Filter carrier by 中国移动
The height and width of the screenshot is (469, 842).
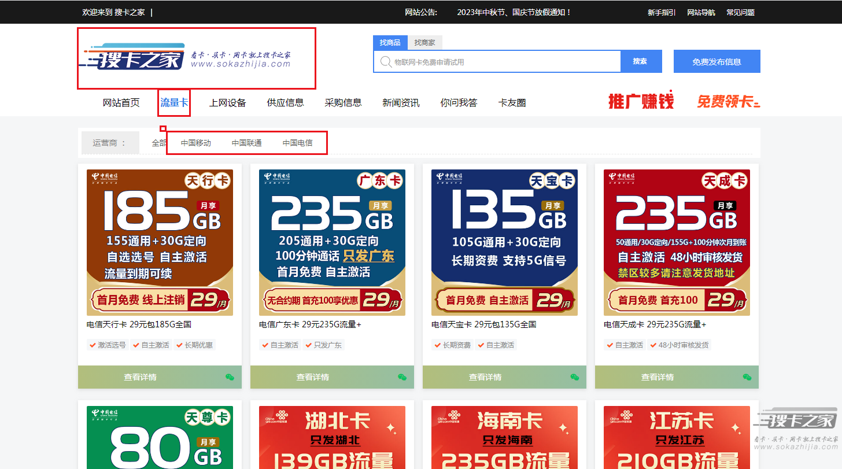pos(196,143)
